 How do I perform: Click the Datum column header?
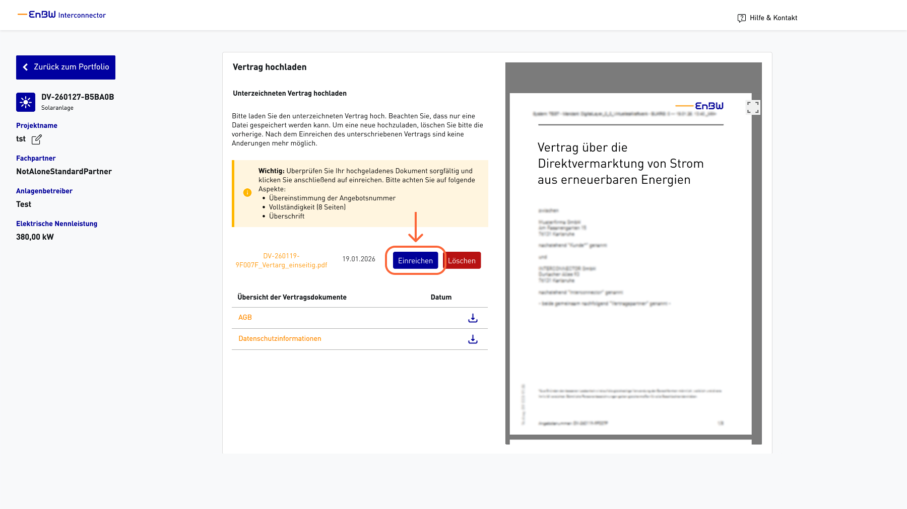(x=441, y=297)
